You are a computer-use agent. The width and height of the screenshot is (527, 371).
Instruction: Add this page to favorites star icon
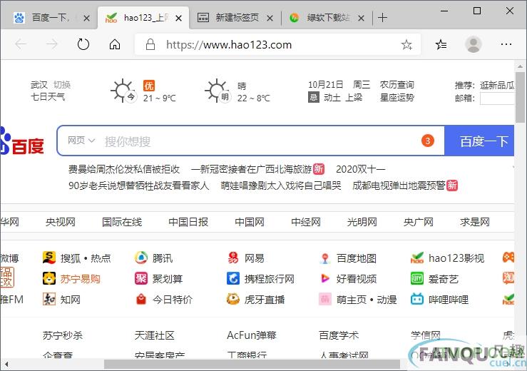[406, 44]
